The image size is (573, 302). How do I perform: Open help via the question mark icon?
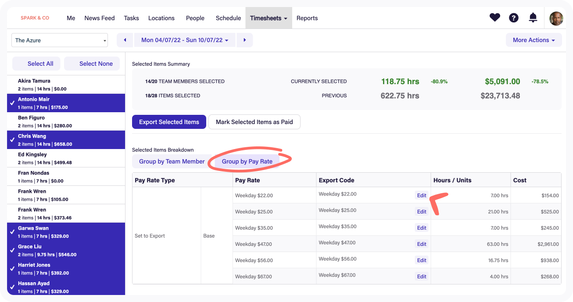click(x=514, y=18)
